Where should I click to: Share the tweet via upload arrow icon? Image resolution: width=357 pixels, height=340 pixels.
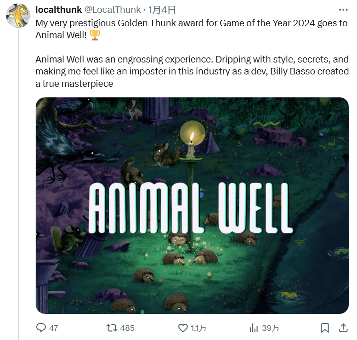click(x=343, y=328)
